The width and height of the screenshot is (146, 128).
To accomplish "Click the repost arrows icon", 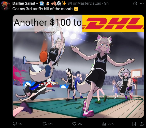I will [x=45, y=124].
